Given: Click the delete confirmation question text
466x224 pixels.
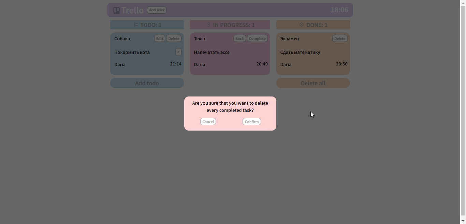Looking at the screenshot, I should coord(230,107).
